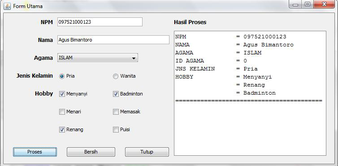The image size is (338, 166).
Task: Minimize the Form Utama window
Action: tap(295, 5)
